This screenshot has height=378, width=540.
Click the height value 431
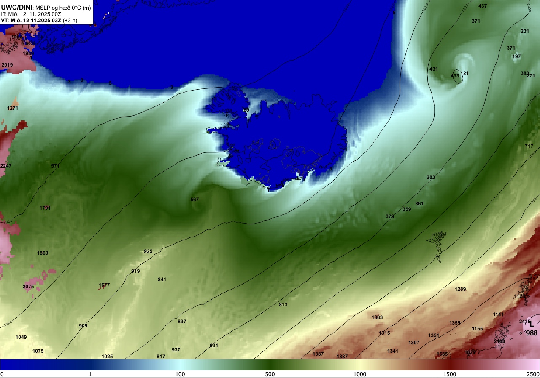434,69
